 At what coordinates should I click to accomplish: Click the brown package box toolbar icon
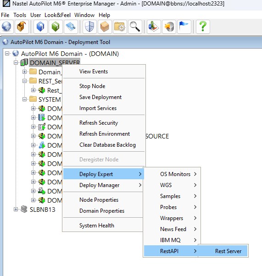point(105,27)
